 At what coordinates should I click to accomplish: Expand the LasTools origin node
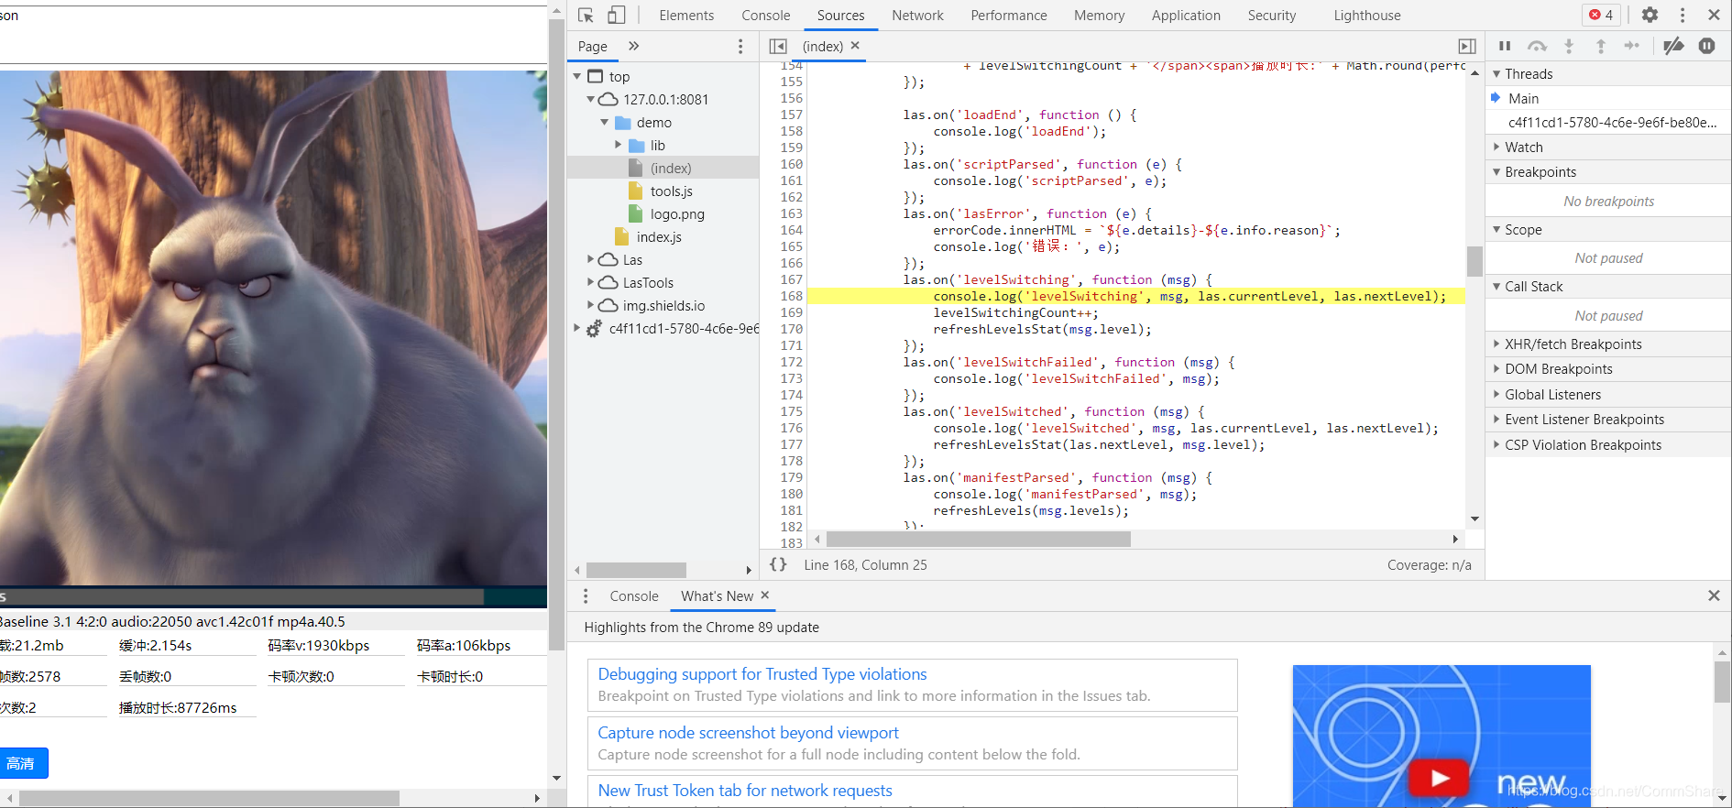[x=590, y=283]
